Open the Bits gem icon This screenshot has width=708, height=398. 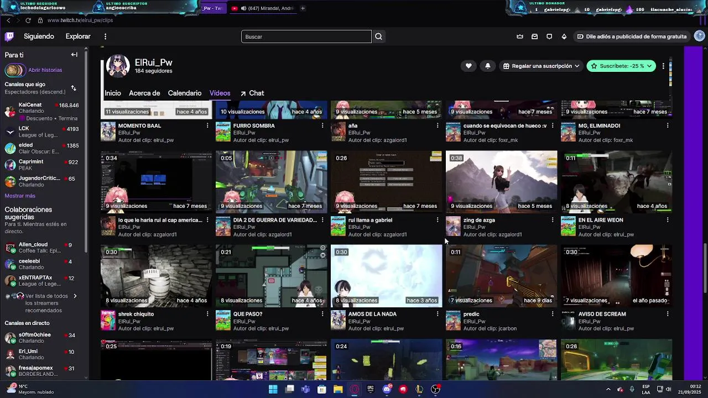coord(564,36)
